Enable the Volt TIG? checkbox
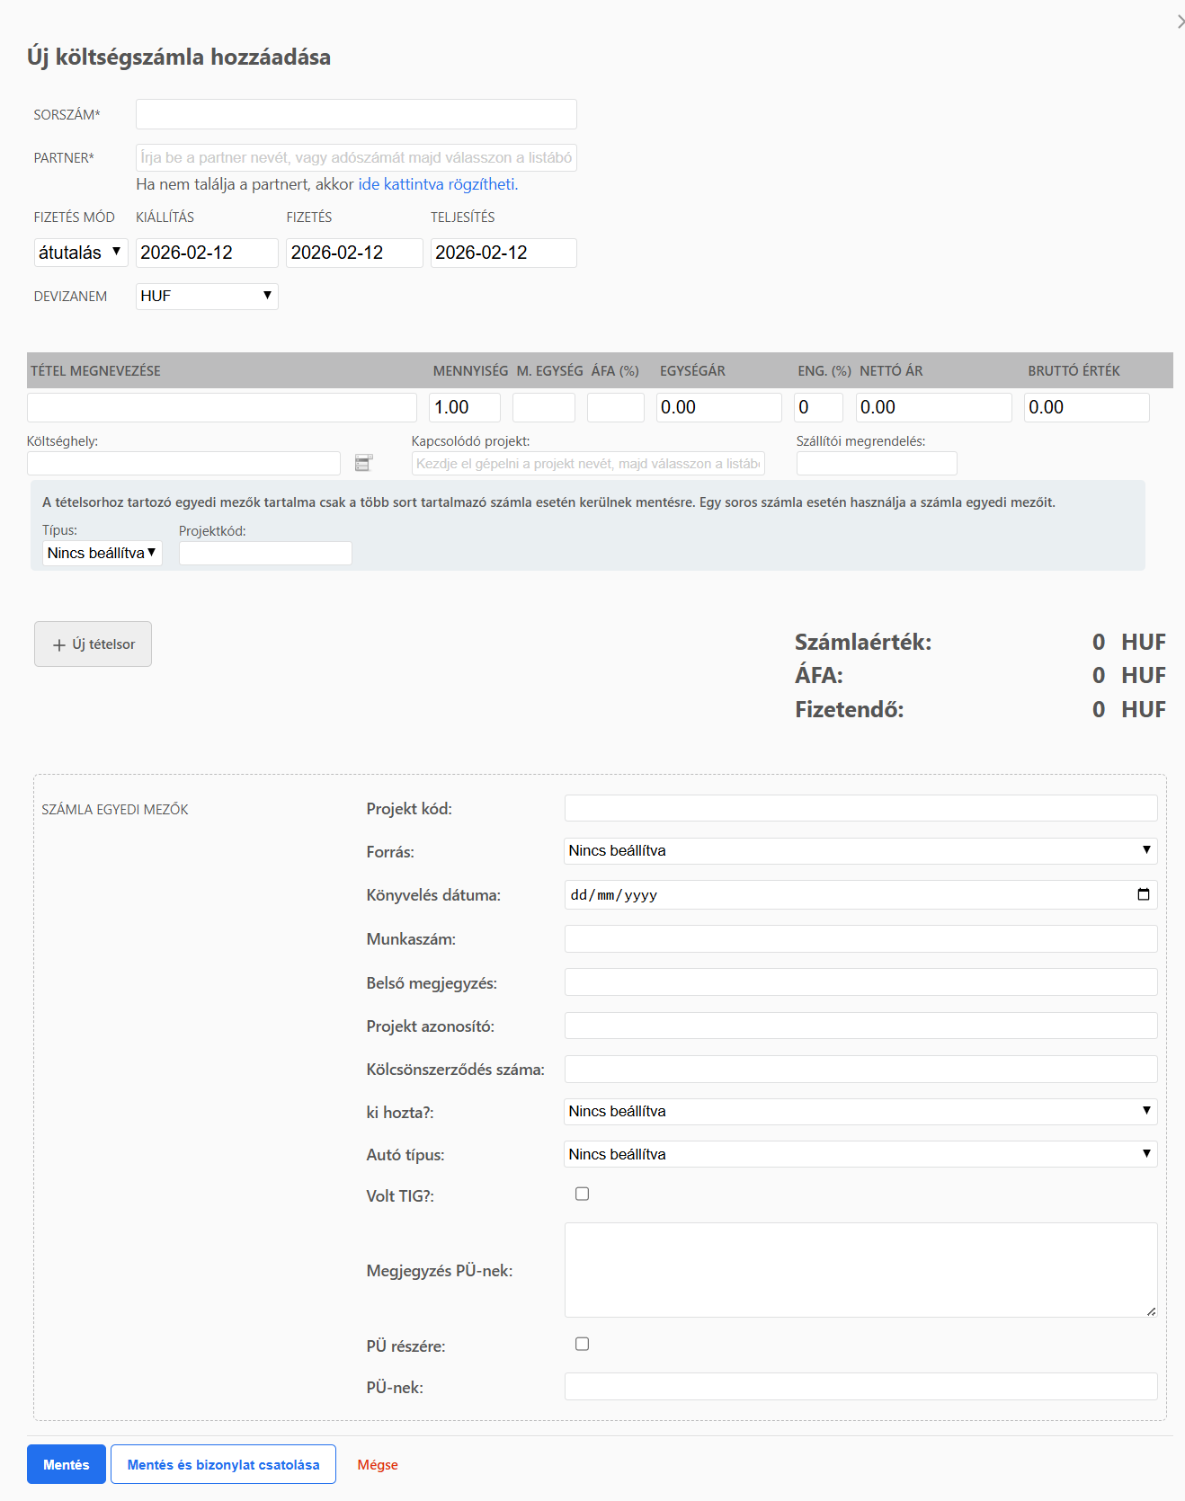Viewport: 1185px width, 1501px height. 582,1194
